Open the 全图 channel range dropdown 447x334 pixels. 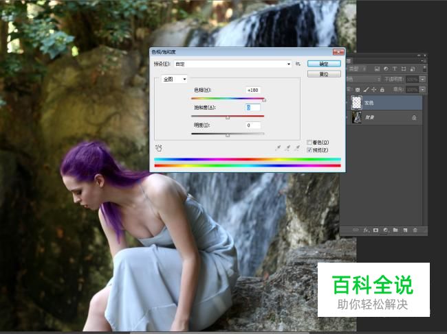tap(174, 79)
